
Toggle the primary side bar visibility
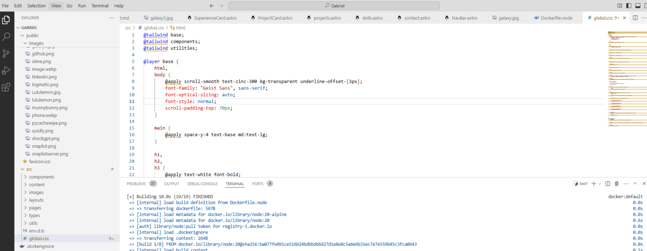[x=629, y=5]
